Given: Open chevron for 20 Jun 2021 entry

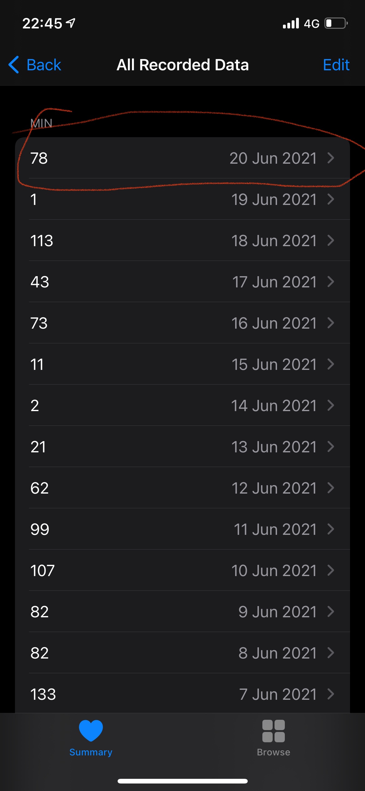Looking at the screenshot, I should point(331,158).
